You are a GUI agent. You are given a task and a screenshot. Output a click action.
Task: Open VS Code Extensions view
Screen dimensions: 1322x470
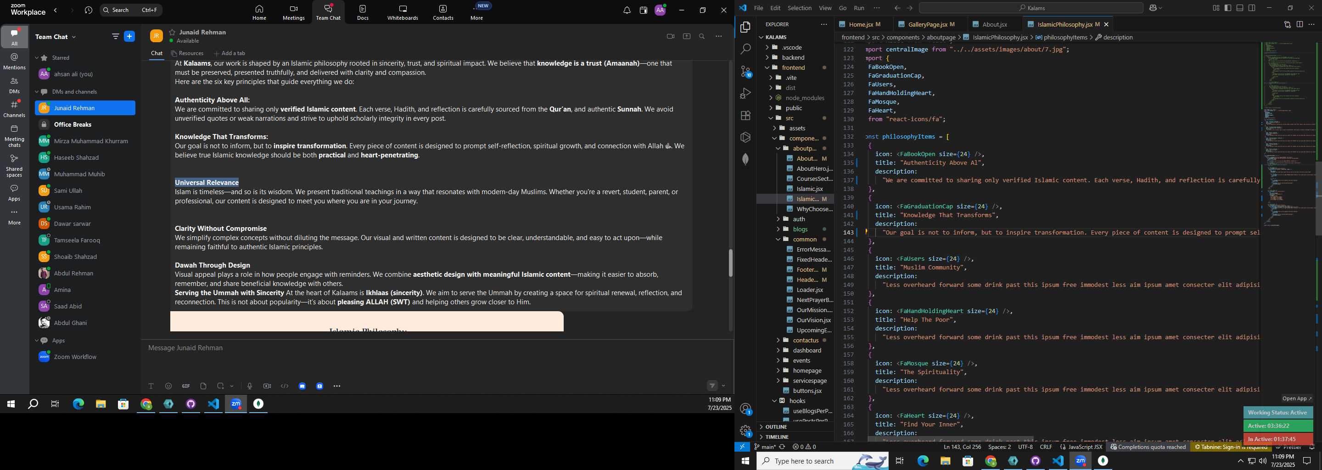[x=745, y=116]
